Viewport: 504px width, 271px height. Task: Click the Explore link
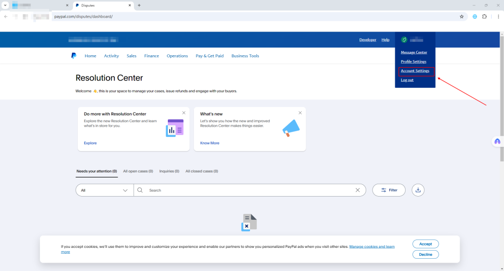point(91,143)
